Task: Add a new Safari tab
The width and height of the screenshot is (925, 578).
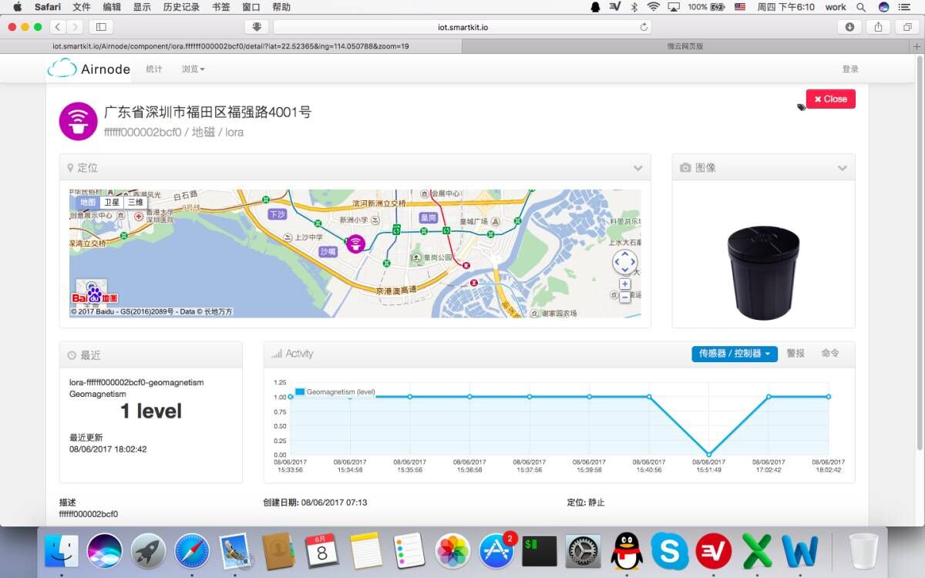Action: (917, 46)
